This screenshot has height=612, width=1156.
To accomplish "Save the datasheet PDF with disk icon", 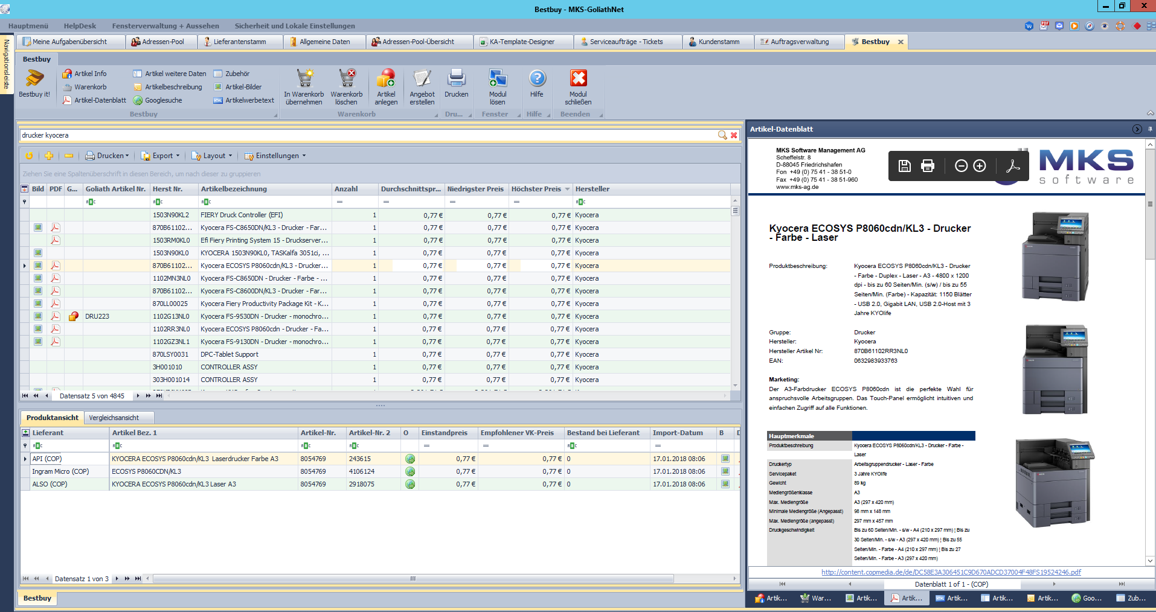I will coord(905,166).
